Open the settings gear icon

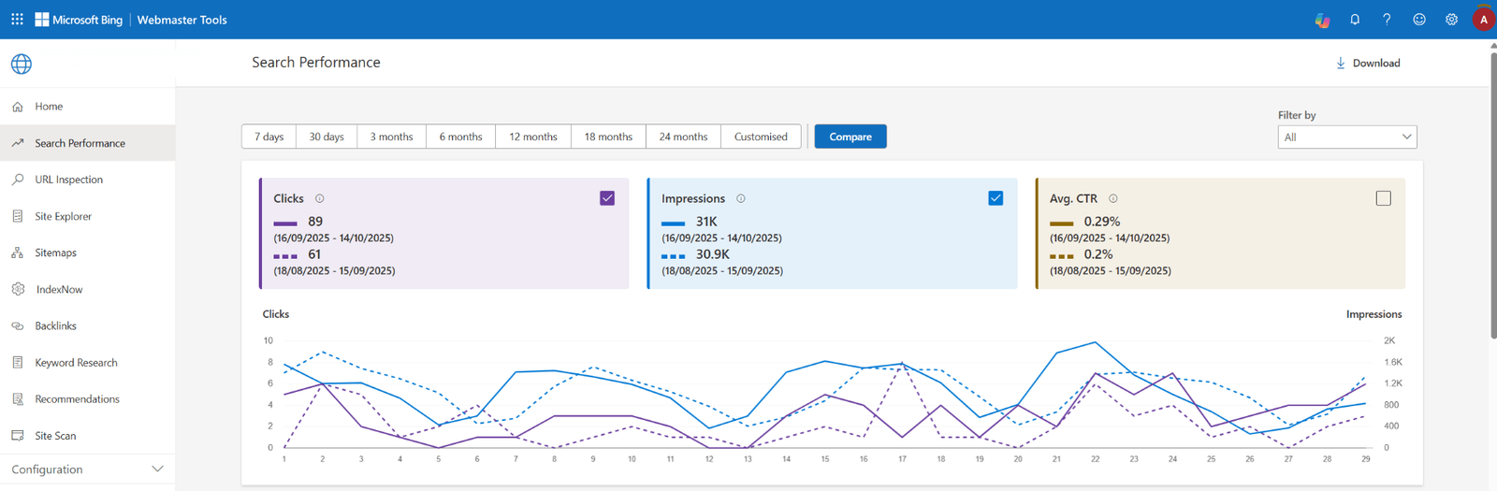tap(1451, 19)
